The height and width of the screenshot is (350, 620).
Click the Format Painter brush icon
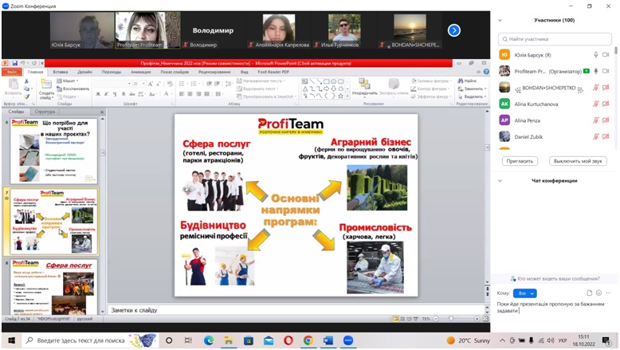[26, 96]
